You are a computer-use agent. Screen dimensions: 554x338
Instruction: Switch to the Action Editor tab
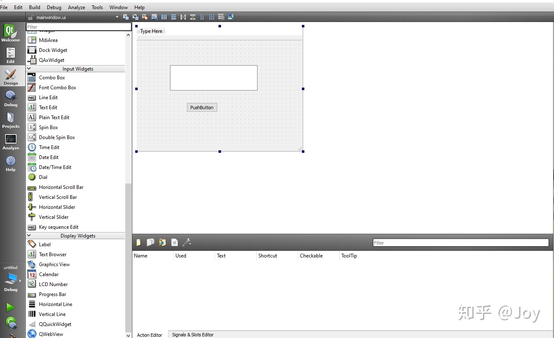coord(150,335)
